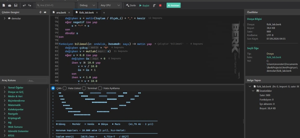Open the 4 başvuru references link
The image size is (300, 138).
118,48
